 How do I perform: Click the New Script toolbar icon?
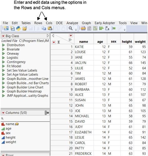pyautogui.click(x=13, y=28)
